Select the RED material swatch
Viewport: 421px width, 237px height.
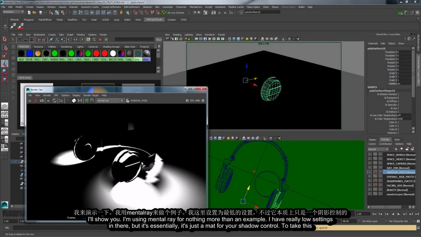(96, 55)
